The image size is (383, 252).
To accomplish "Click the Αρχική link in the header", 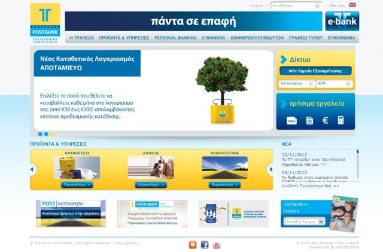I will tap(257, 5).
